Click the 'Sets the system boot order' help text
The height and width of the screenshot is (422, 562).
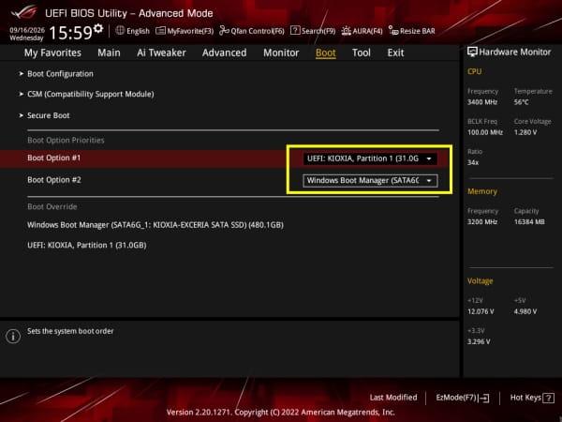(x=70, y=331)
